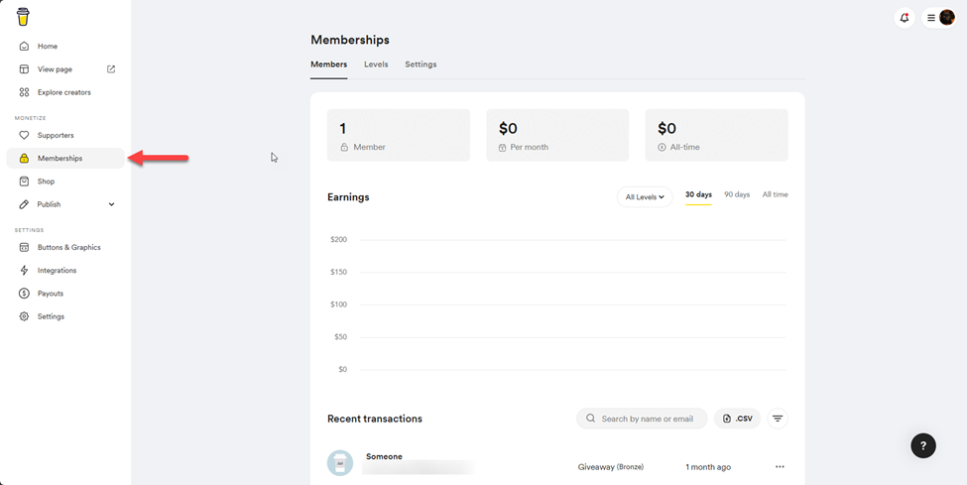The width and height of the screenshot is (967, 485).
Task: Export transactions with the .CSV button
Action: tap(738, 419)
